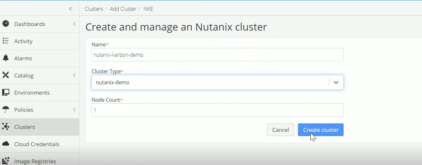
Task: Click the Image Registries icon
Action: 5,161
